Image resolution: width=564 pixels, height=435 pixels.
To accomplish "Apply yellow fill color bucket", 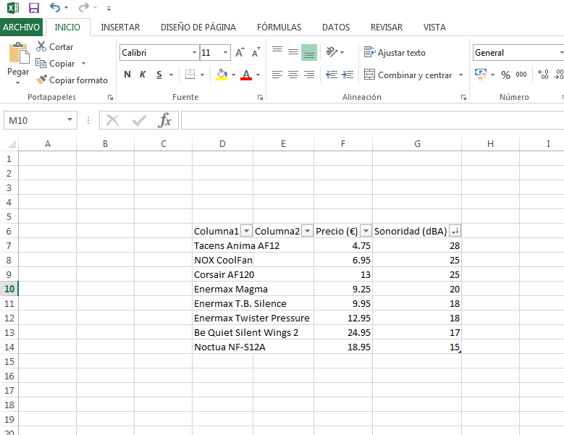I will click(222, 75).
